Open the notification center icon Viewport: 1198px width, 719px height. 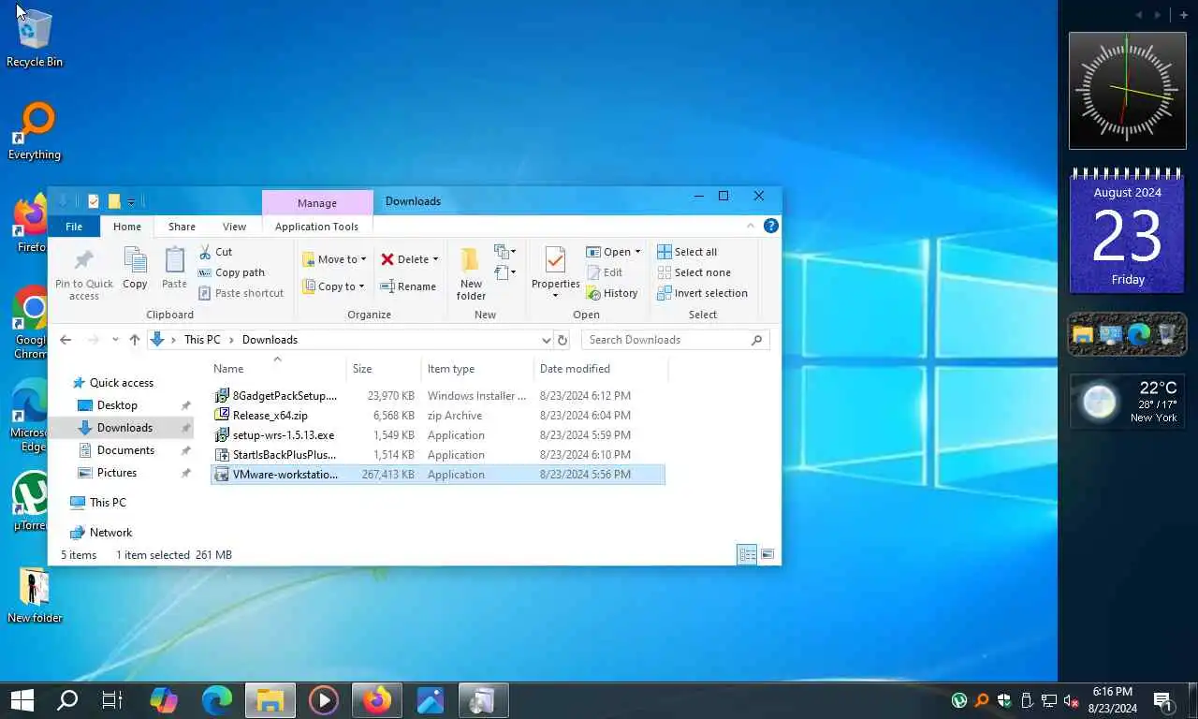[1163, 701]
